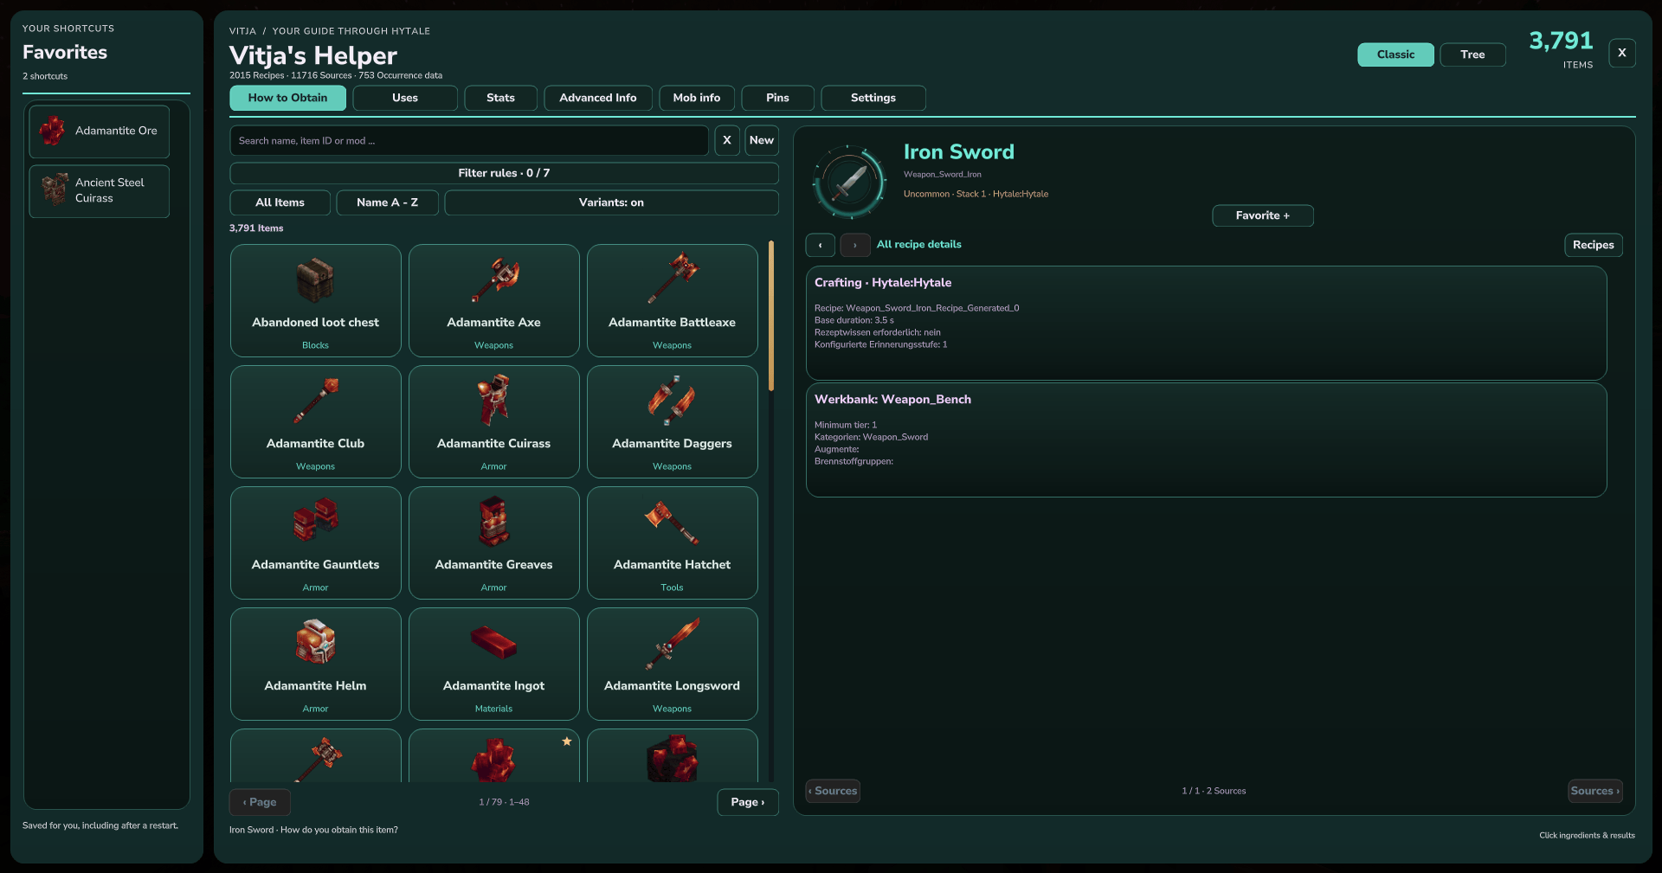
Task: Select the Adamantite Helm icon
Action: pyautogui.click(x=315, y=641)
